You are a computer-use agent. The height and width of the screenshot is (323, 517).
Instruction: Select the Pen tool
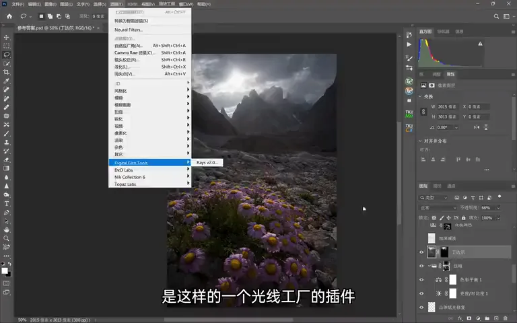click(x=6, y=212)
